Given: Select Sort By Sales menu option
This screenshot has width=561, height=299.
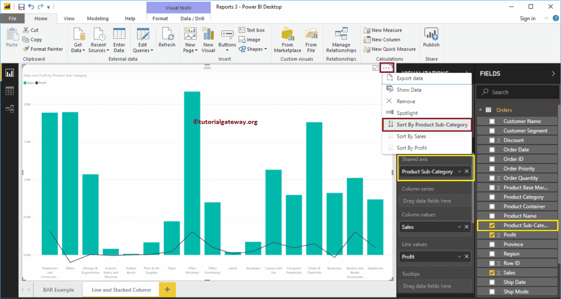Looking at the screenshot, I should 411,136.
